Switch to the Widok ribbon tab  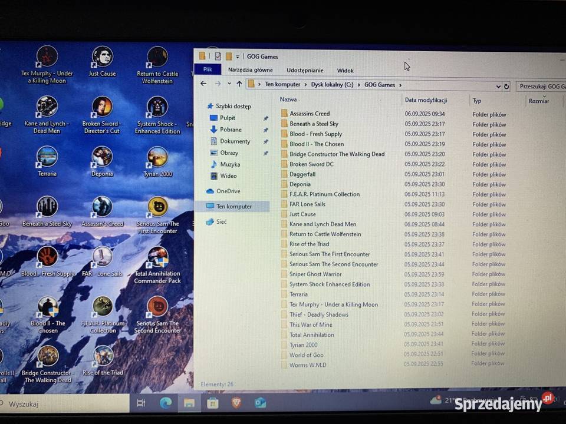[x=345, y=71]
